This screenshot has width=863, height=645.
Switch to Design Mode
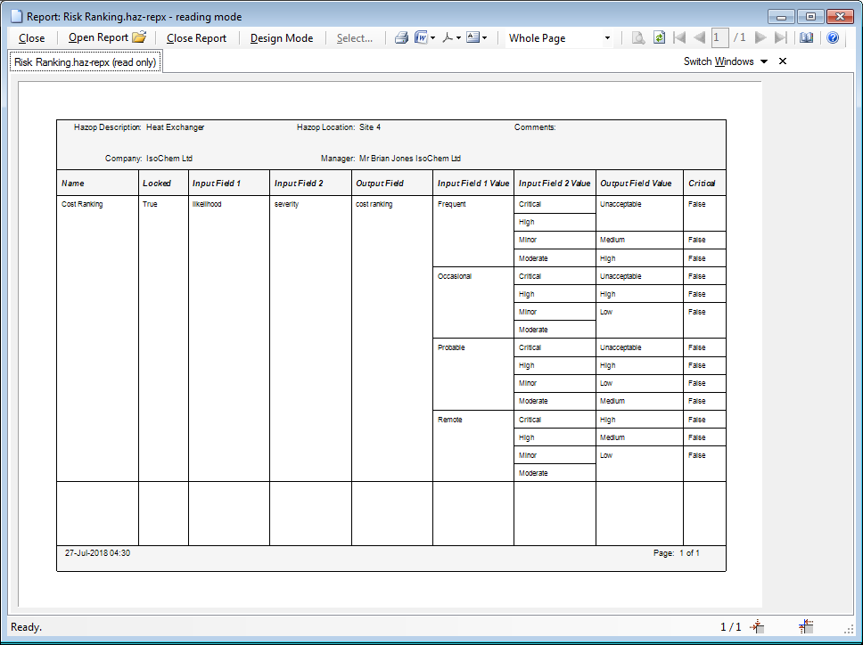281,38
